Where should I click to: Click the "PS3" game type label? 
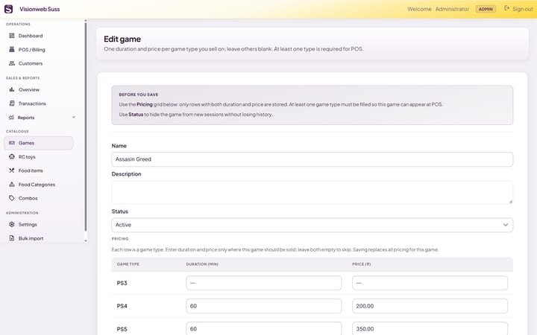point(122,283)
